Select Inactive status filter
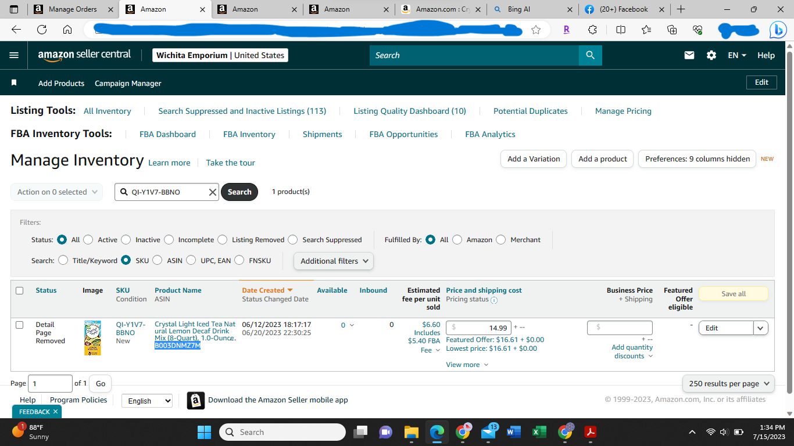 126,239
